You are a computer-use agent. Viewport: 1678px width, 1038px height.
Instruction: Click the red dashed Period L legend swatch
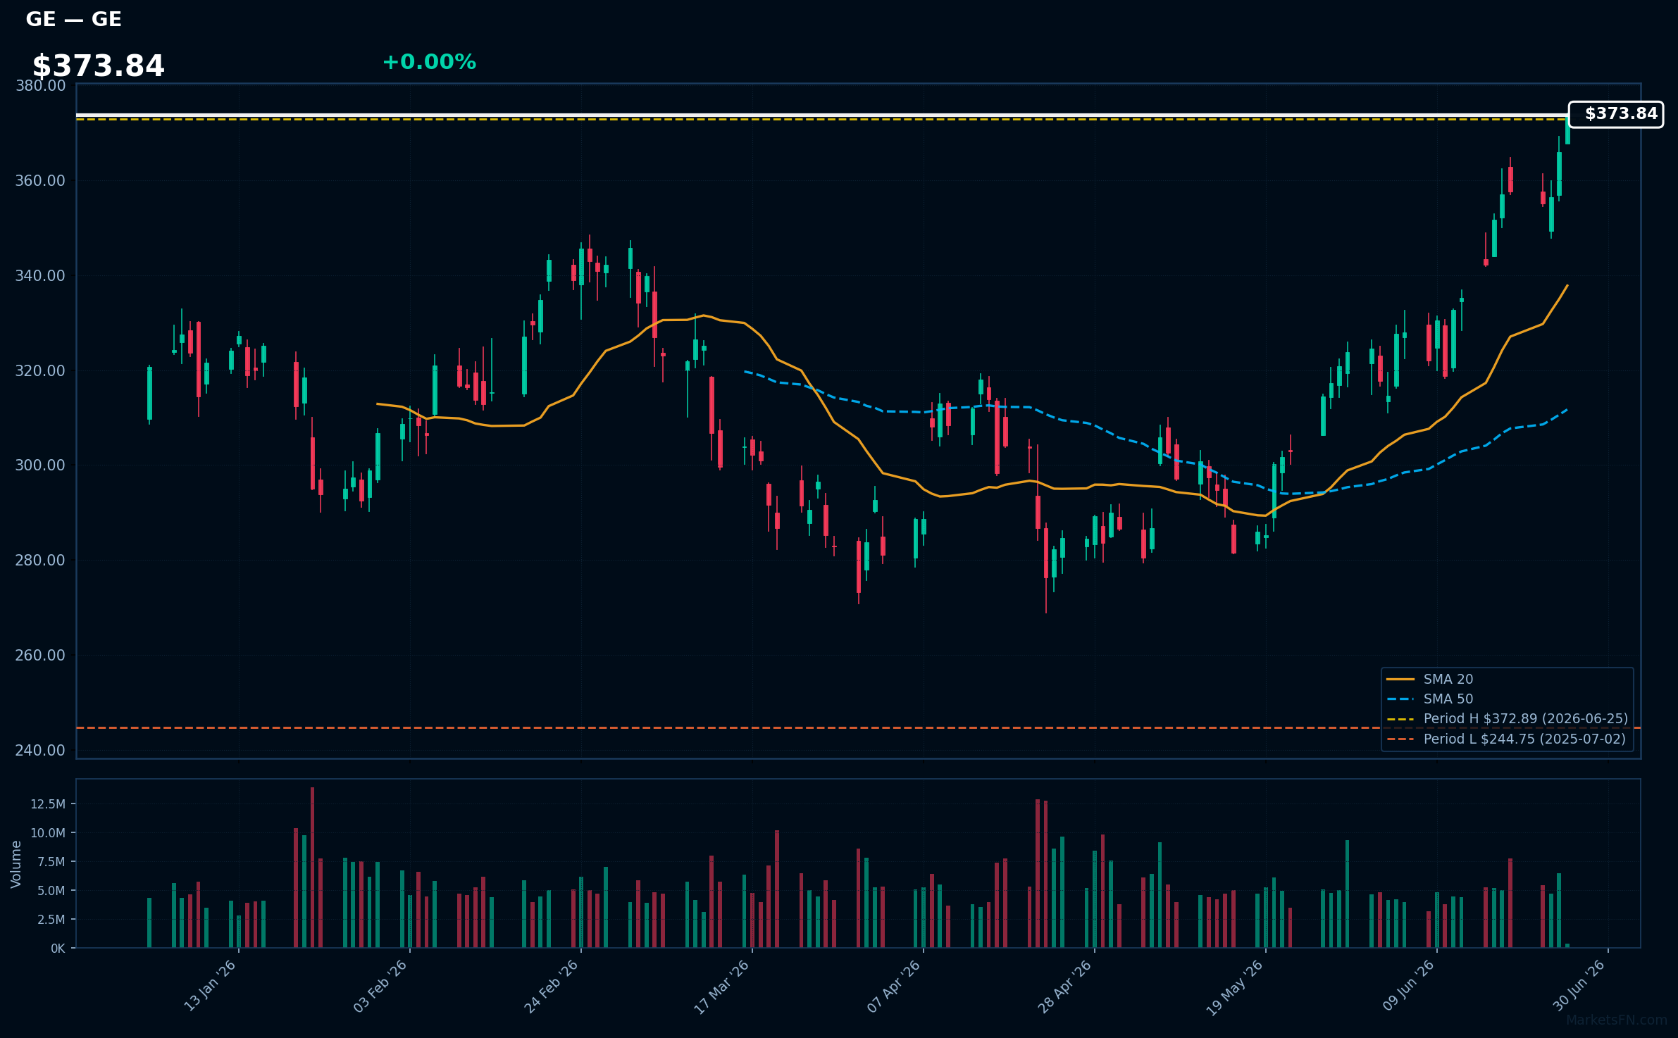coord(1400,739)
